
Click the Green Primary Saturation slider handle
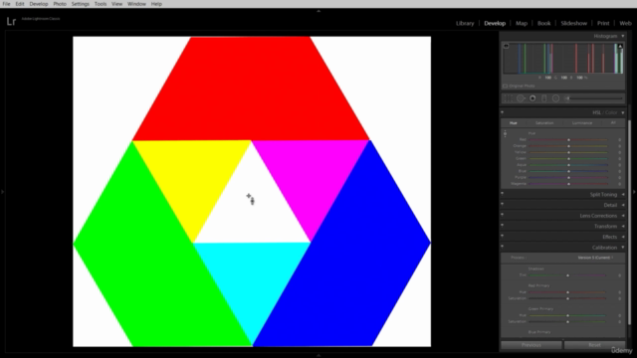coord(568,322)
